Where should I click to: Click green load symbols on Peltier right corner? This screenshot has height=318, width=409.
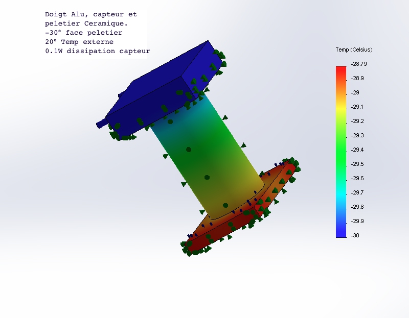click(220, 59)
